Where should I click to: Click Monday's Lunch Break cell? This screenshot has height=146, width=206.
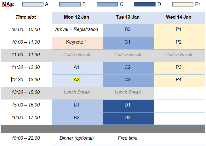tap(77, 92)
